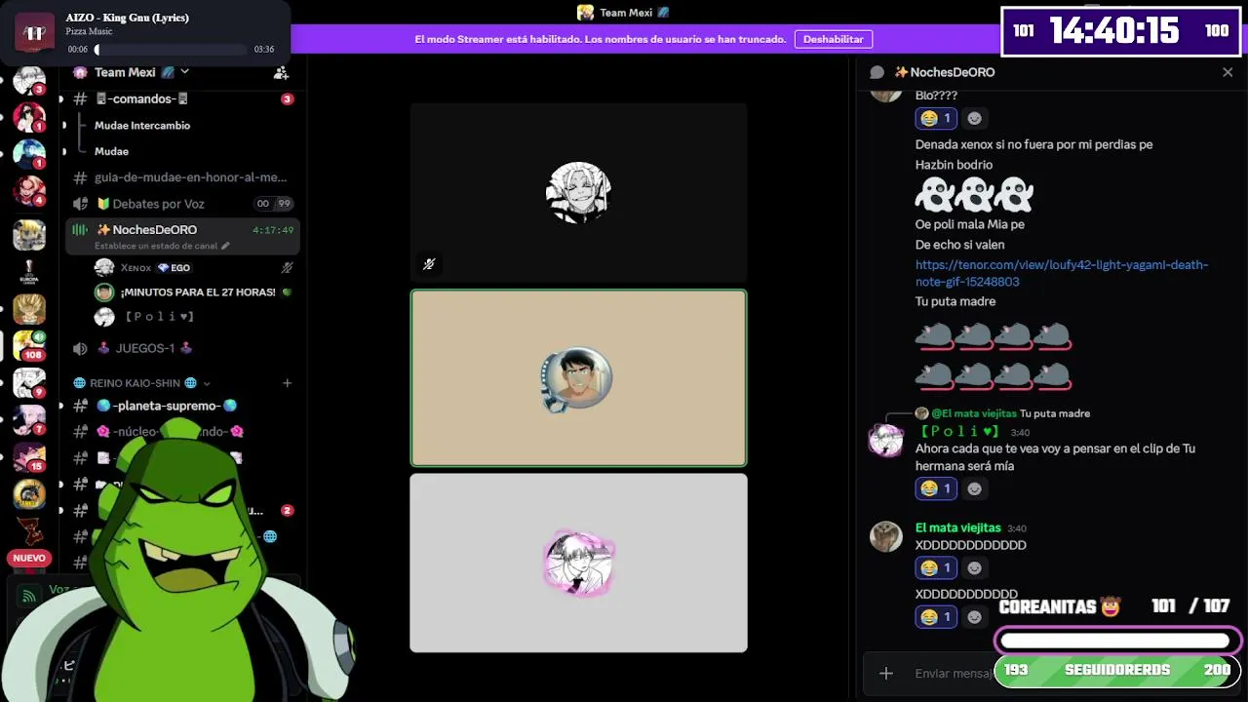
Task: Add a reaction to Poli's message
Action: coord(974,488)
